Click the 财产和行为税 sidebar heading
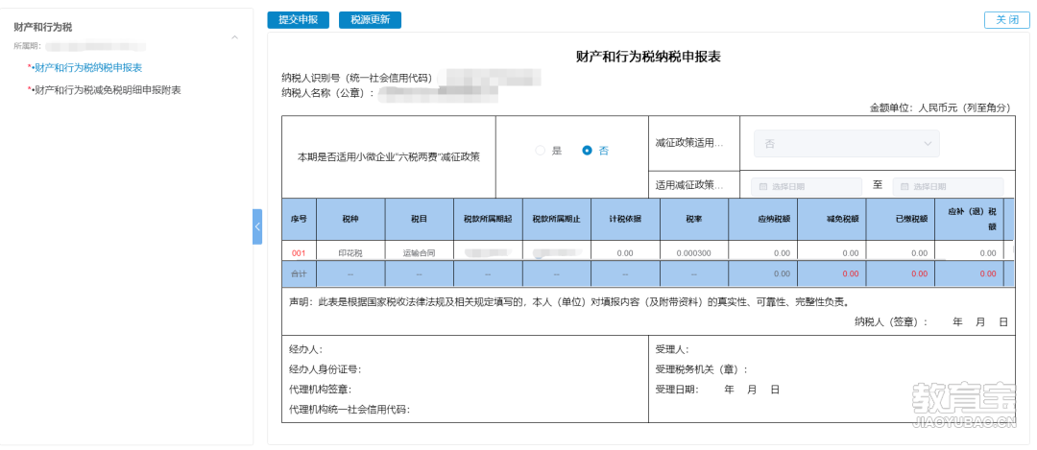Viewport: 1037px width, 450px height. (43, 27)
